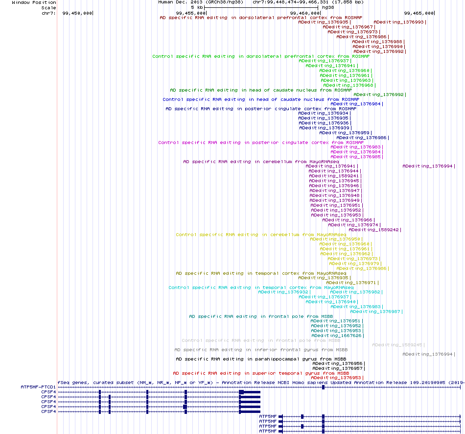Click ADediting_1376940 editing site

331,302
